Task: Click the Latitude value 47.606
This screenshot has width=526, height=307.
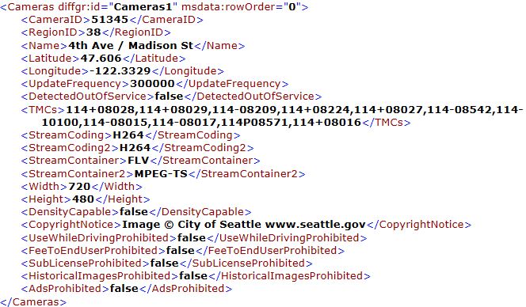Action: 101,58
